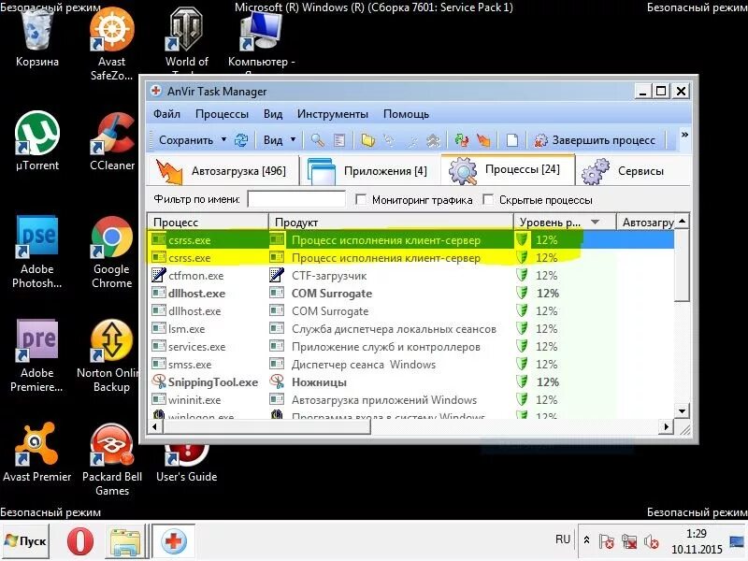Select the wininit.exe process row
This screenshot has height=561, width=748.
coord(410,400)
